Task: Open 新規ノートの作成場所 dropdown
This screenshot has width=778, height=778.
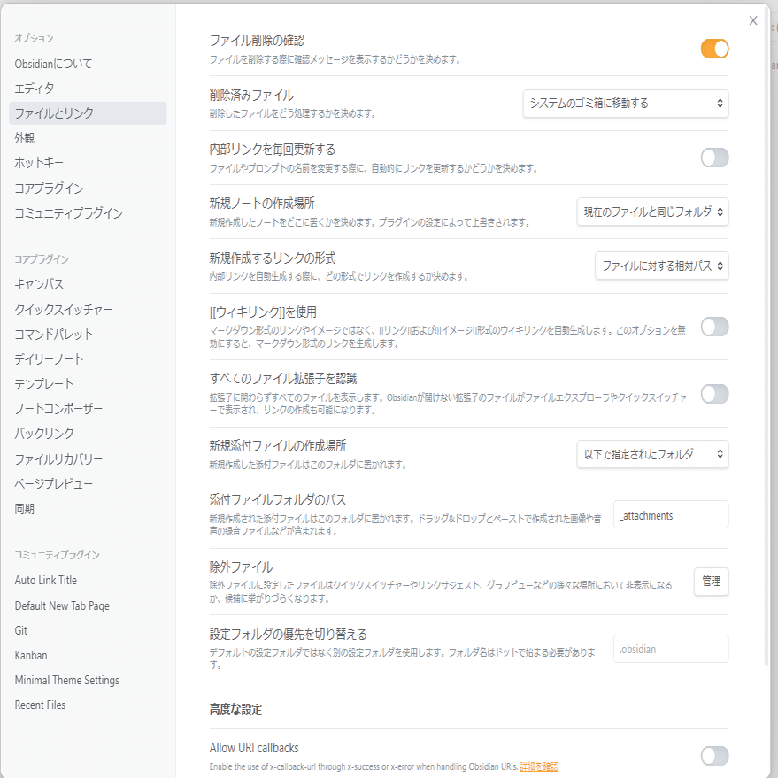Action: [x=652, y=212]
